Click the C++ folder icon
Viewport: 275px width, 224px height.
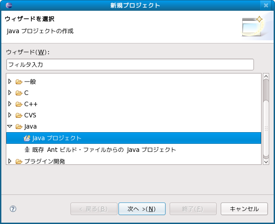(x=19, y=104)
